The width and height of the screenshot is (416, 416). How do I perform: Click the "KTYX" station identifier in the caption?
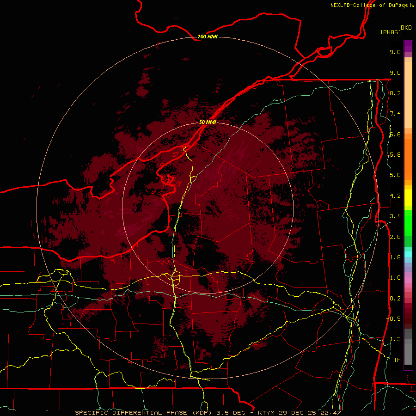[267, 413]
